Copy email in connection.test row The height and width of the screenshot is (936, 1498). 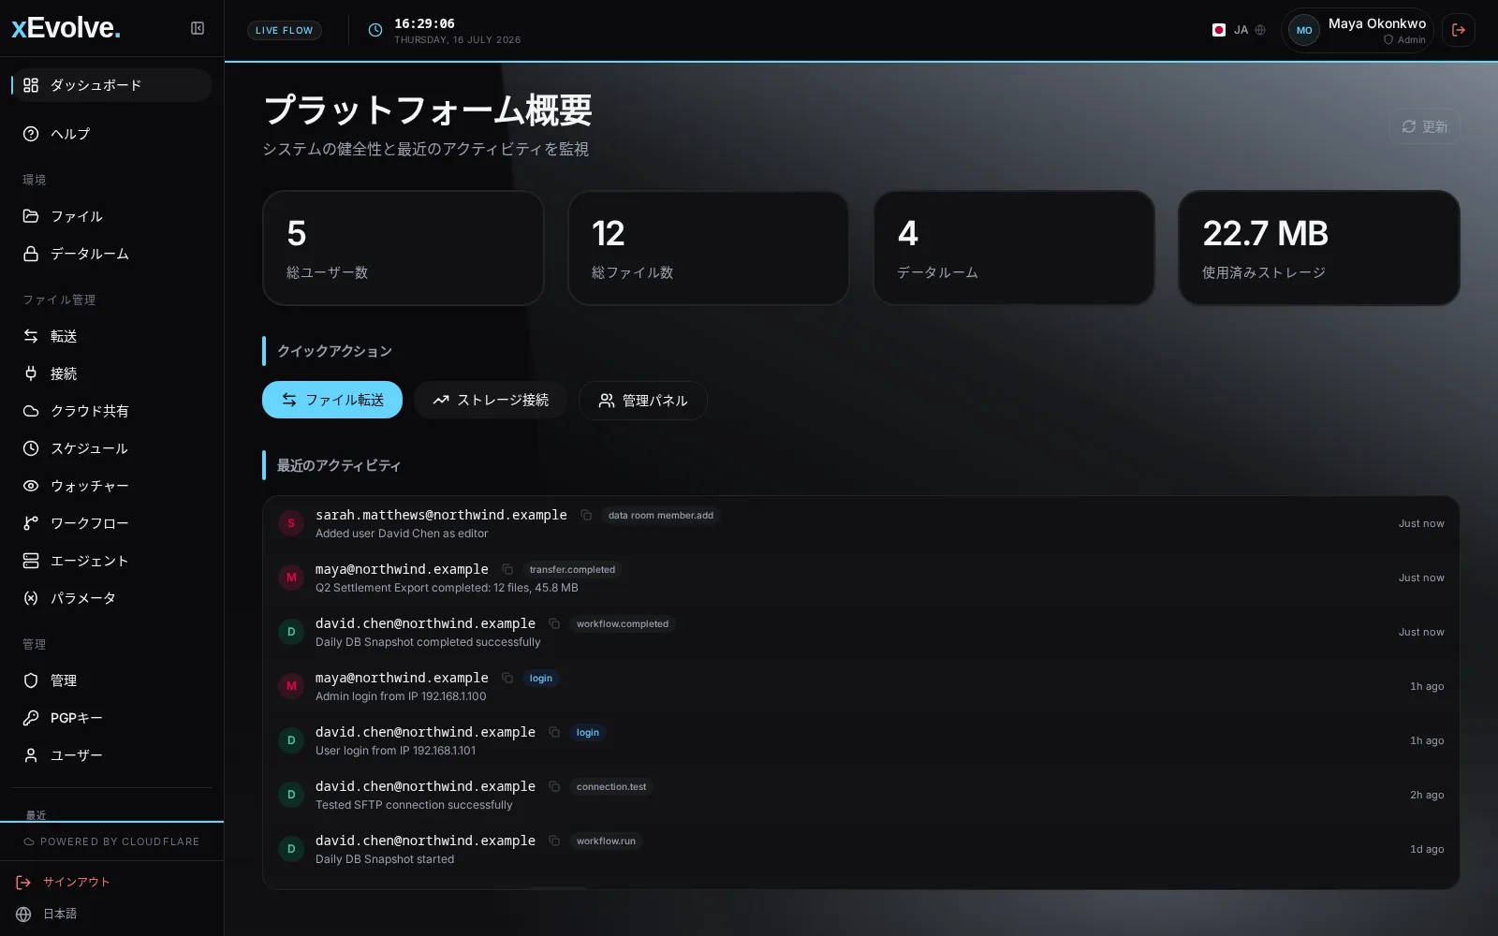[554, 786]
